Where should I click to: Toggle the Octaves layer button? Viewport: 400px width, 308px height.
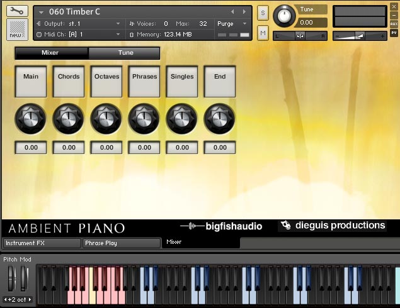click(x=106, y=82)
